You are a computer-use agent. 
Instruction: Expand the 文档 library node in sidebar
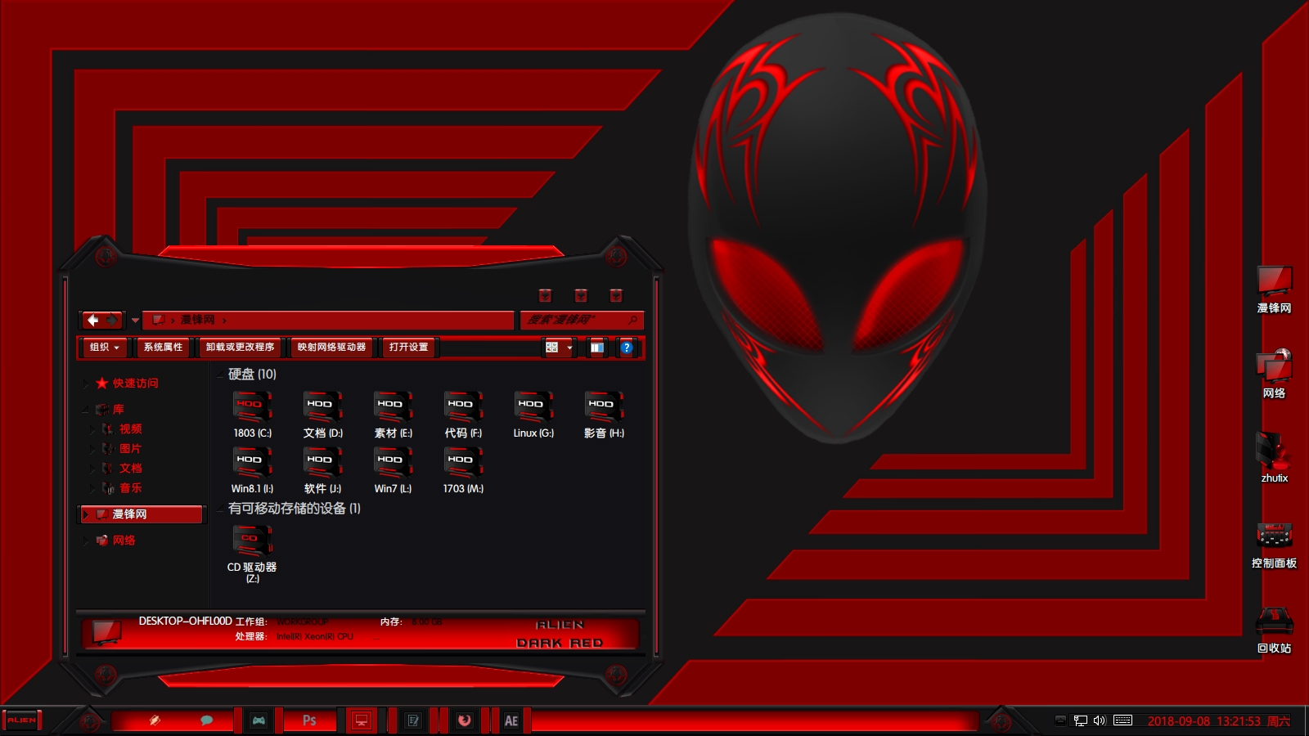(x=92, y=469)
